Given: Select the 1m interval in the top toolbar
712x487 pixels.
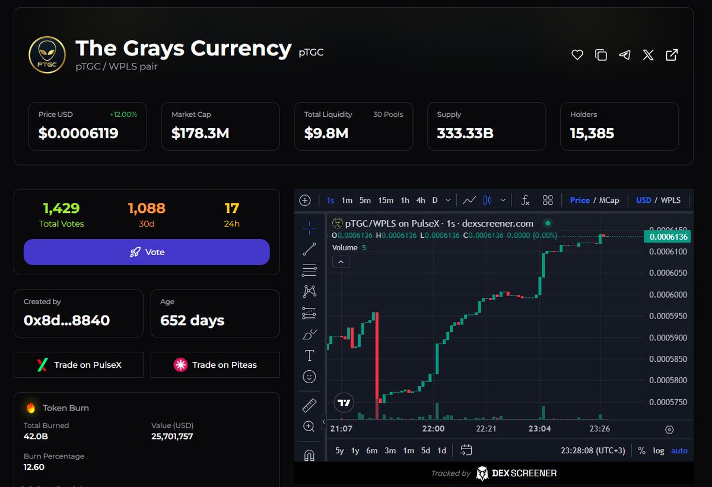Looking at the screenshot, I should click(x=347, y=200).
